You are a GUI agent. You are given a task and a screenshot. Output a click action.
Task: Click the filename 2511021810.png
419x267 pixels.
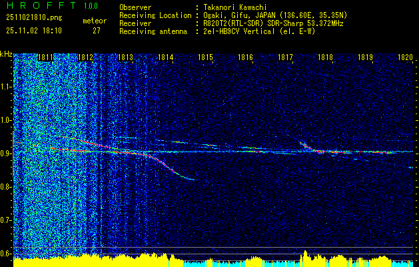coord(34,18)
